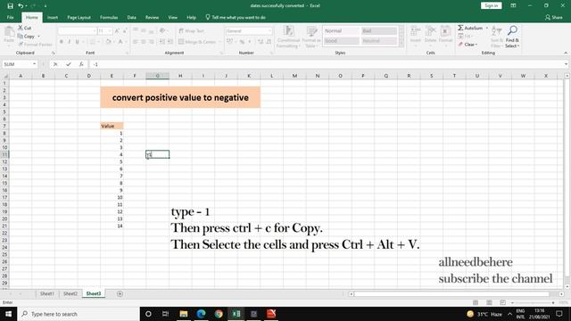Apply the Neutral cell style

click(378, 41)
